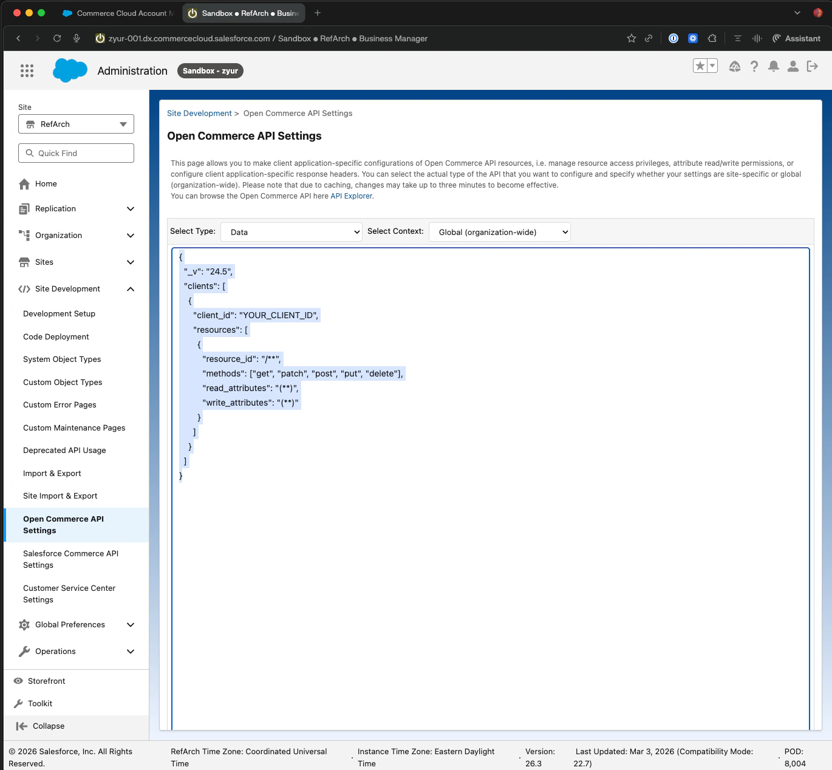Click the microphone icon in toolbar
Image resolution: width=832 pixels, height=770 pixels.
(x=77, y=38)
